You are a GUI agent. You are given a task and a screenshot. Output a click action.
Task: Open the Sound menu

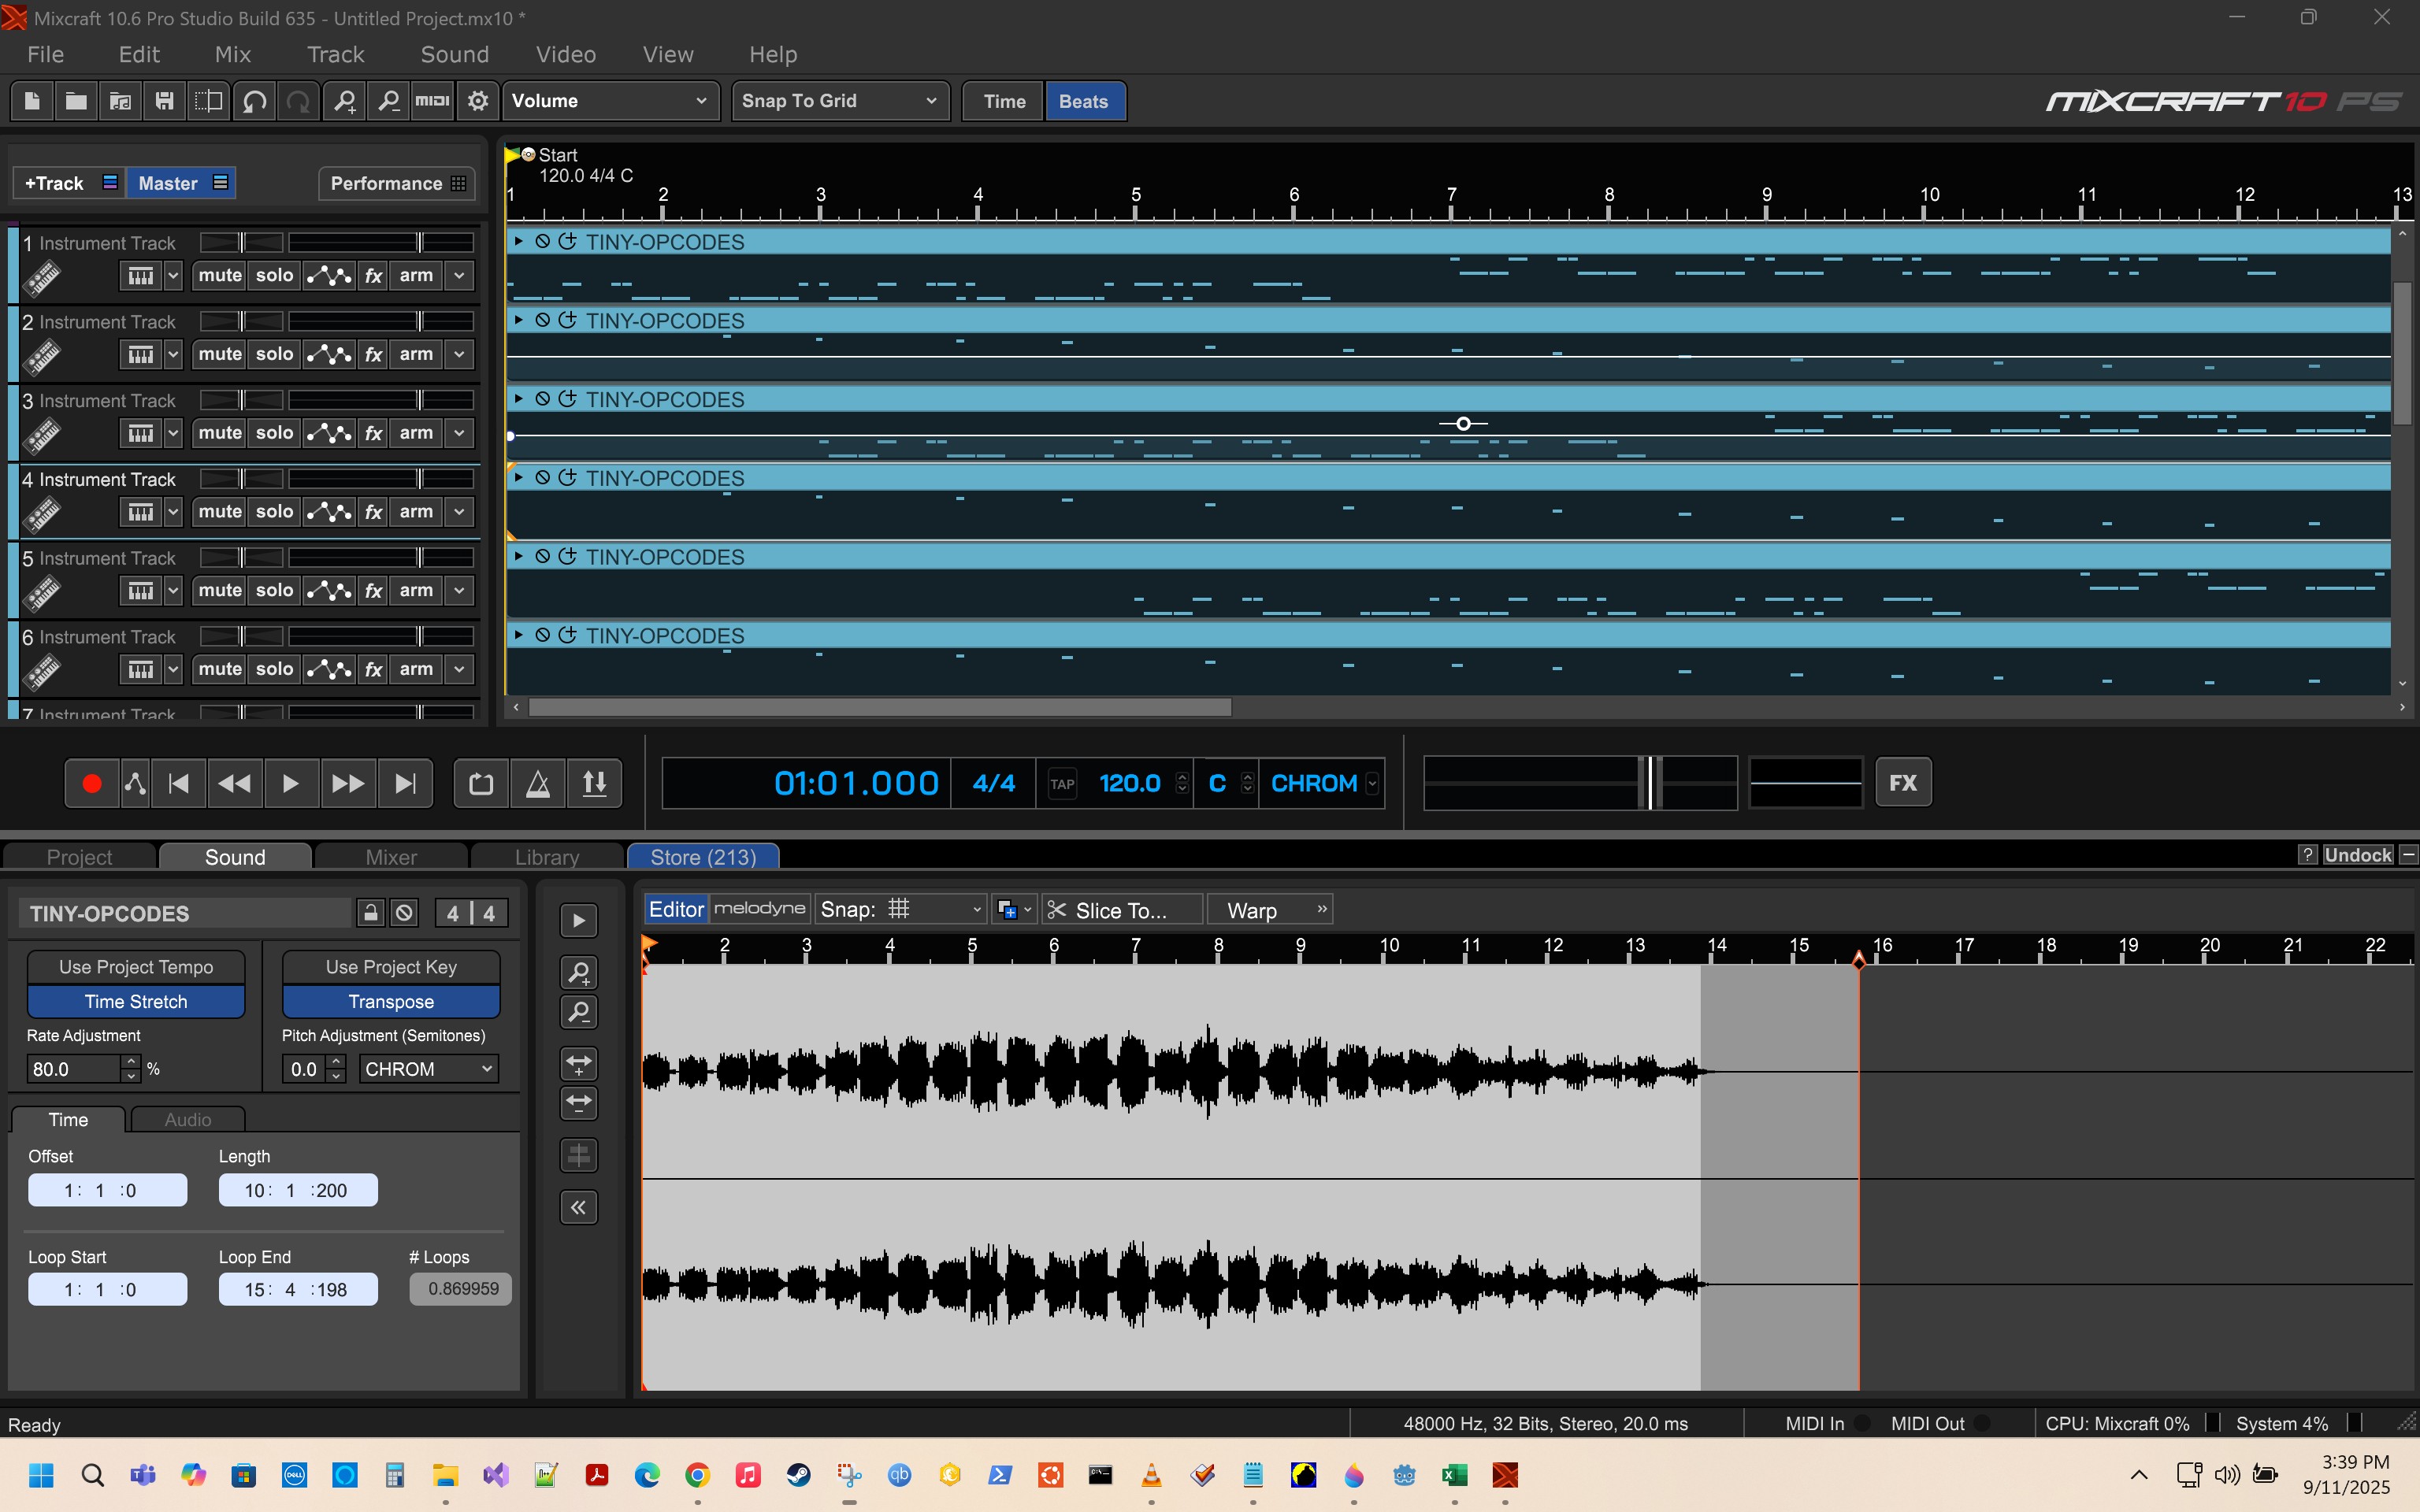click(x=454, y=54)
